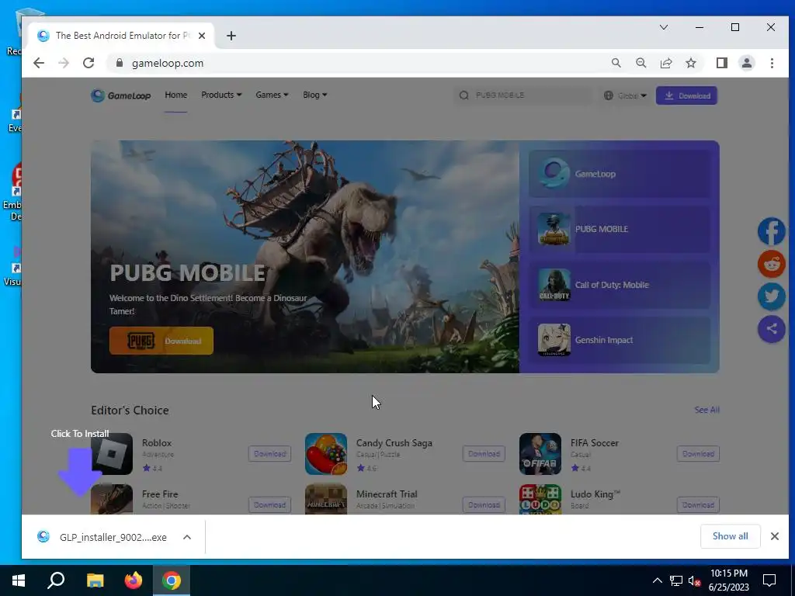
Task: Open the Chrome profile avatar icon
Action: 747,63
